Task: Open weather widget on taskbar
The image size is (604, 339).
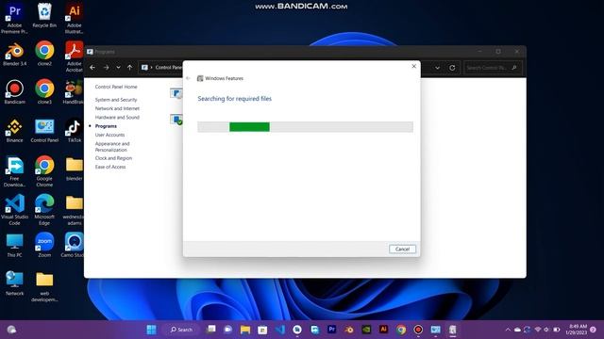Action: click(11, 330)
